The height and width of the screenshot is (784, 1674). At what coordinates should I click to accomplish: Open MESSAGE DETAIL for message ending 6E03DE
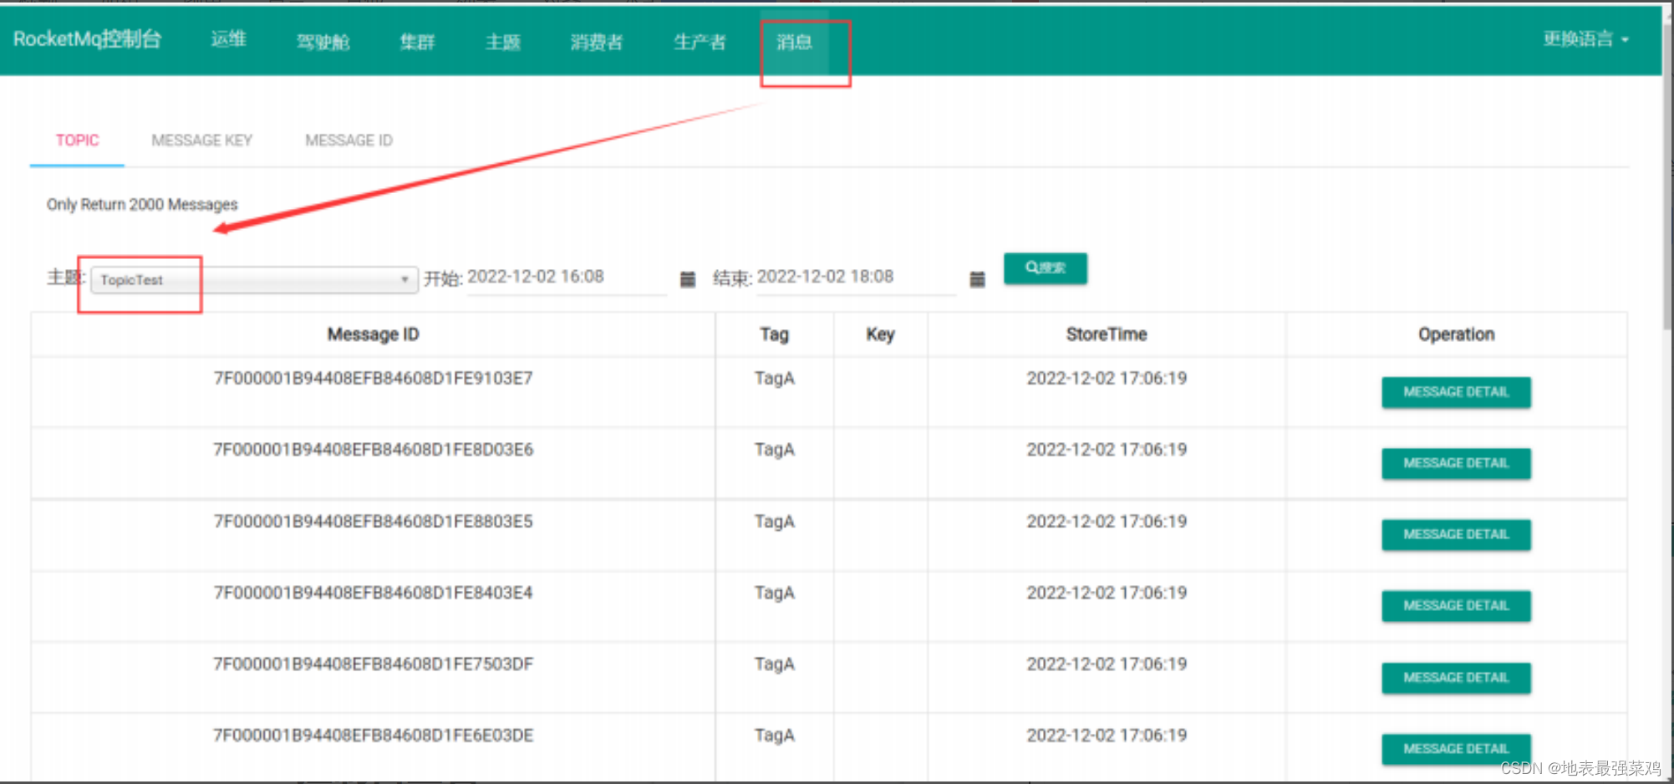click(1456, 748)
